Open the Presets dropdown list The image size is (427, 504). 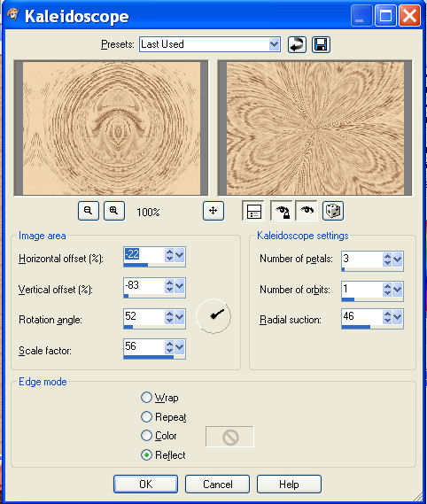pos(274,44)
